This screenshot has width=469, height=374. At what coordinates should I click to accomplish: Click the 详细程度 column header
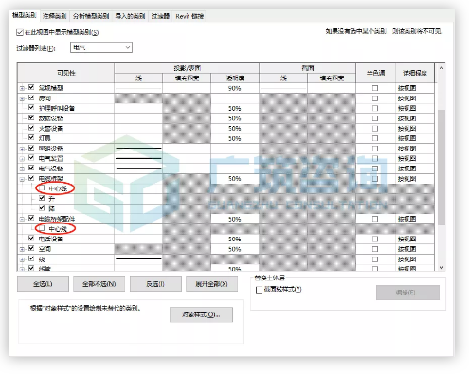coord(414,73)
